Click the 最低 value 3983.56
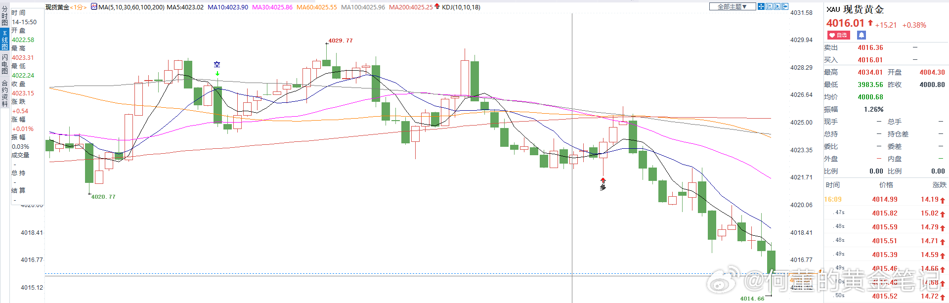 pos(870,85)
